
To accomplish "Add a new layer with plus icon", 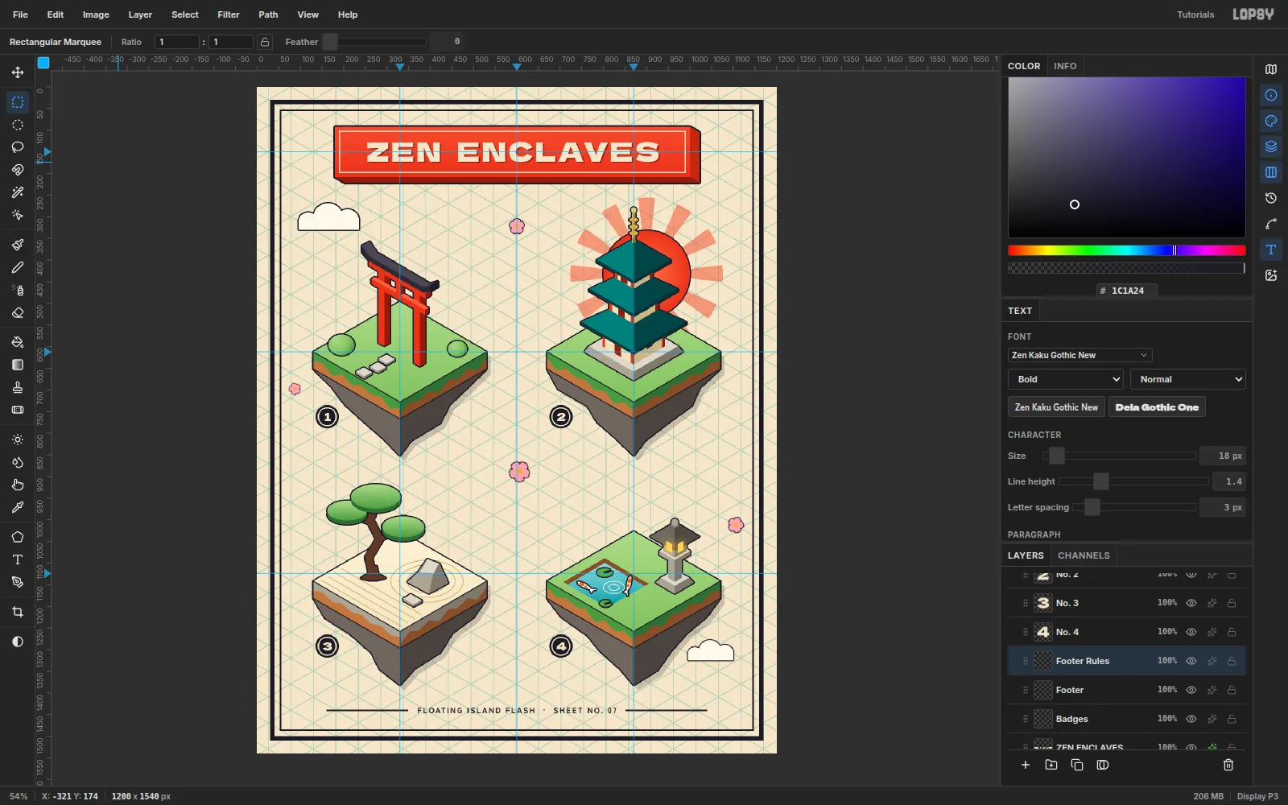I will pos(1026,765).
